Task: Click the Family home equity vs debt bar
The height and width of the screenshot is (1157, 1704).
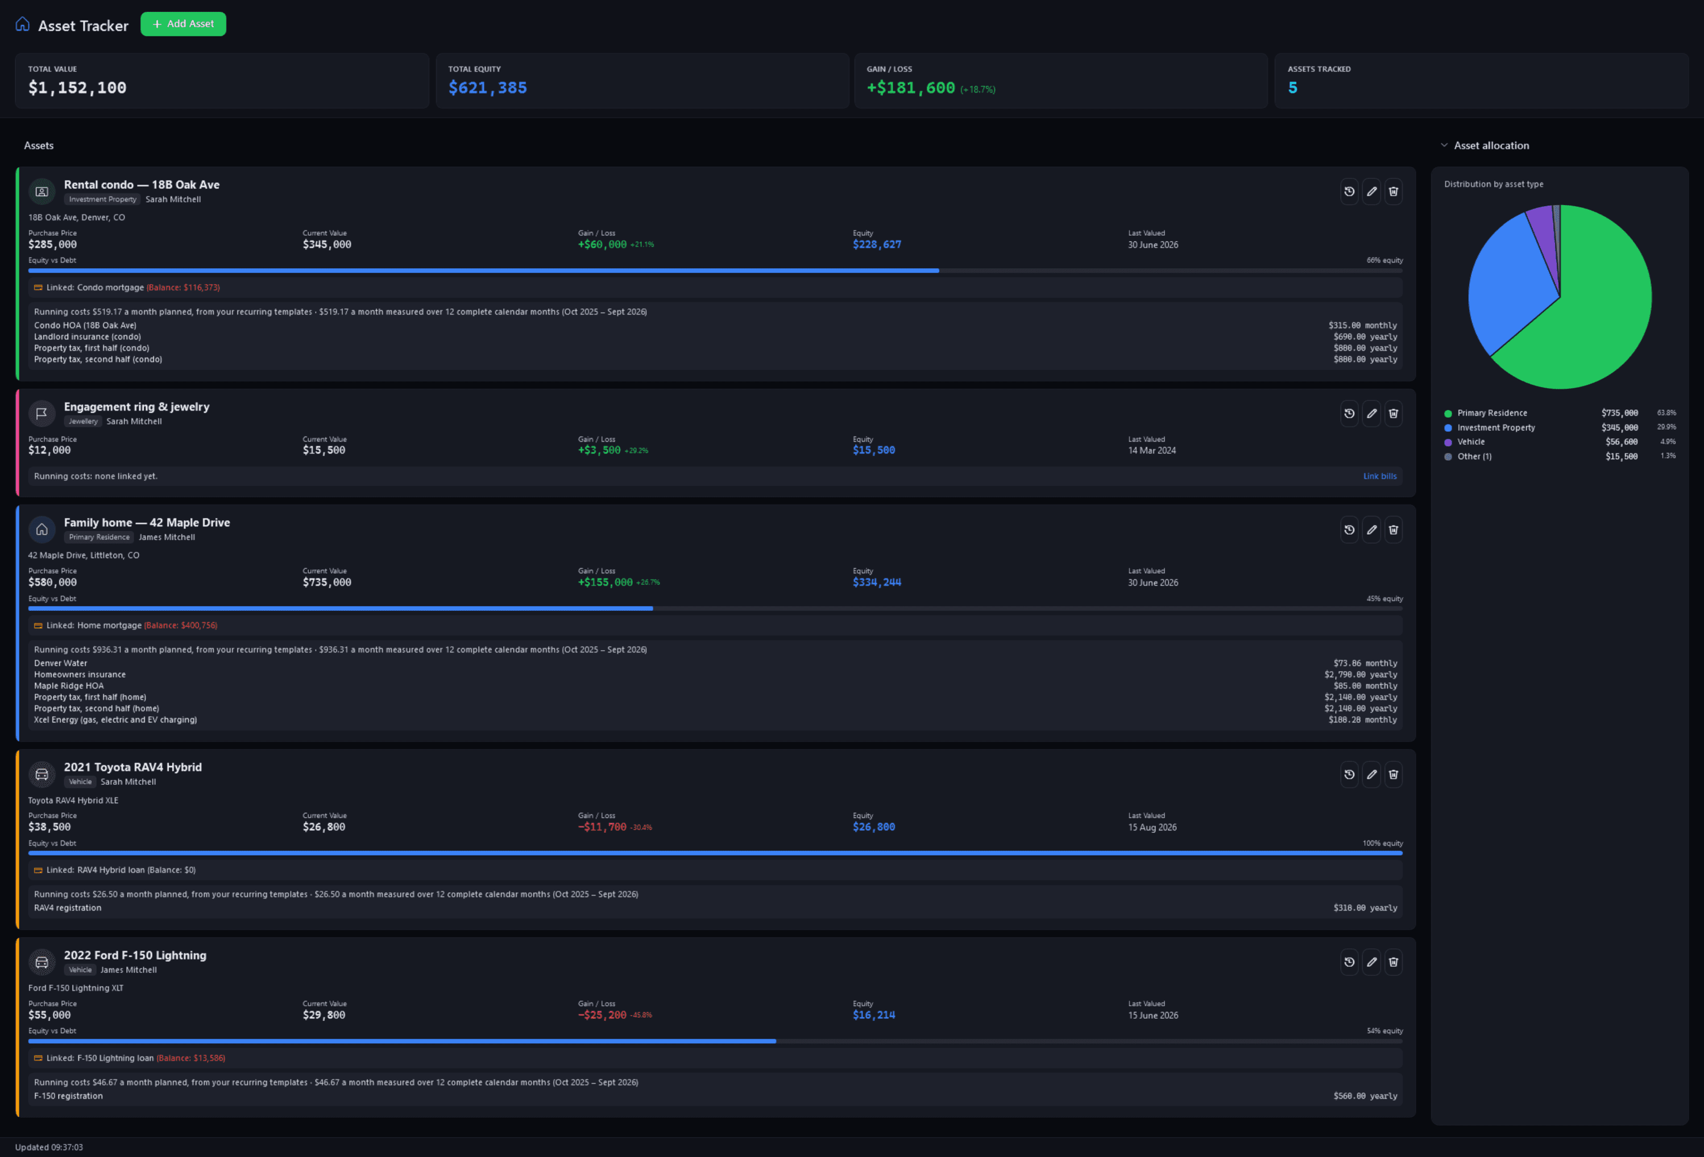Action: 715,609
